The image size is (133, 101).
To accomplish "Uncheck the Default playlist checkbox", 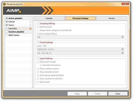I will [7, 22].
